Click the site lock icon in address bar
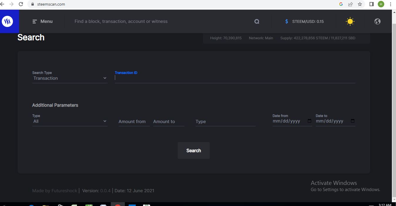The height and width of the screenshot is (206, 396). click(33, 4)
